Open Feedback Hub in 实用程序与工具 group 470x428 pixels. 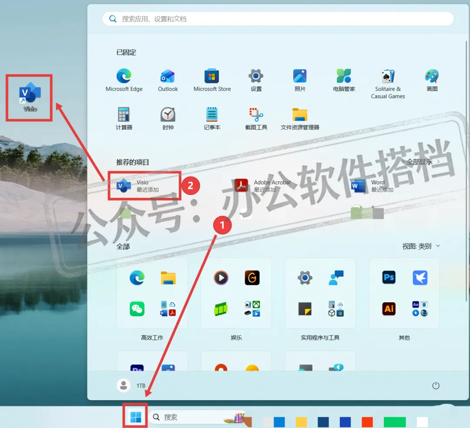[336, 278]
